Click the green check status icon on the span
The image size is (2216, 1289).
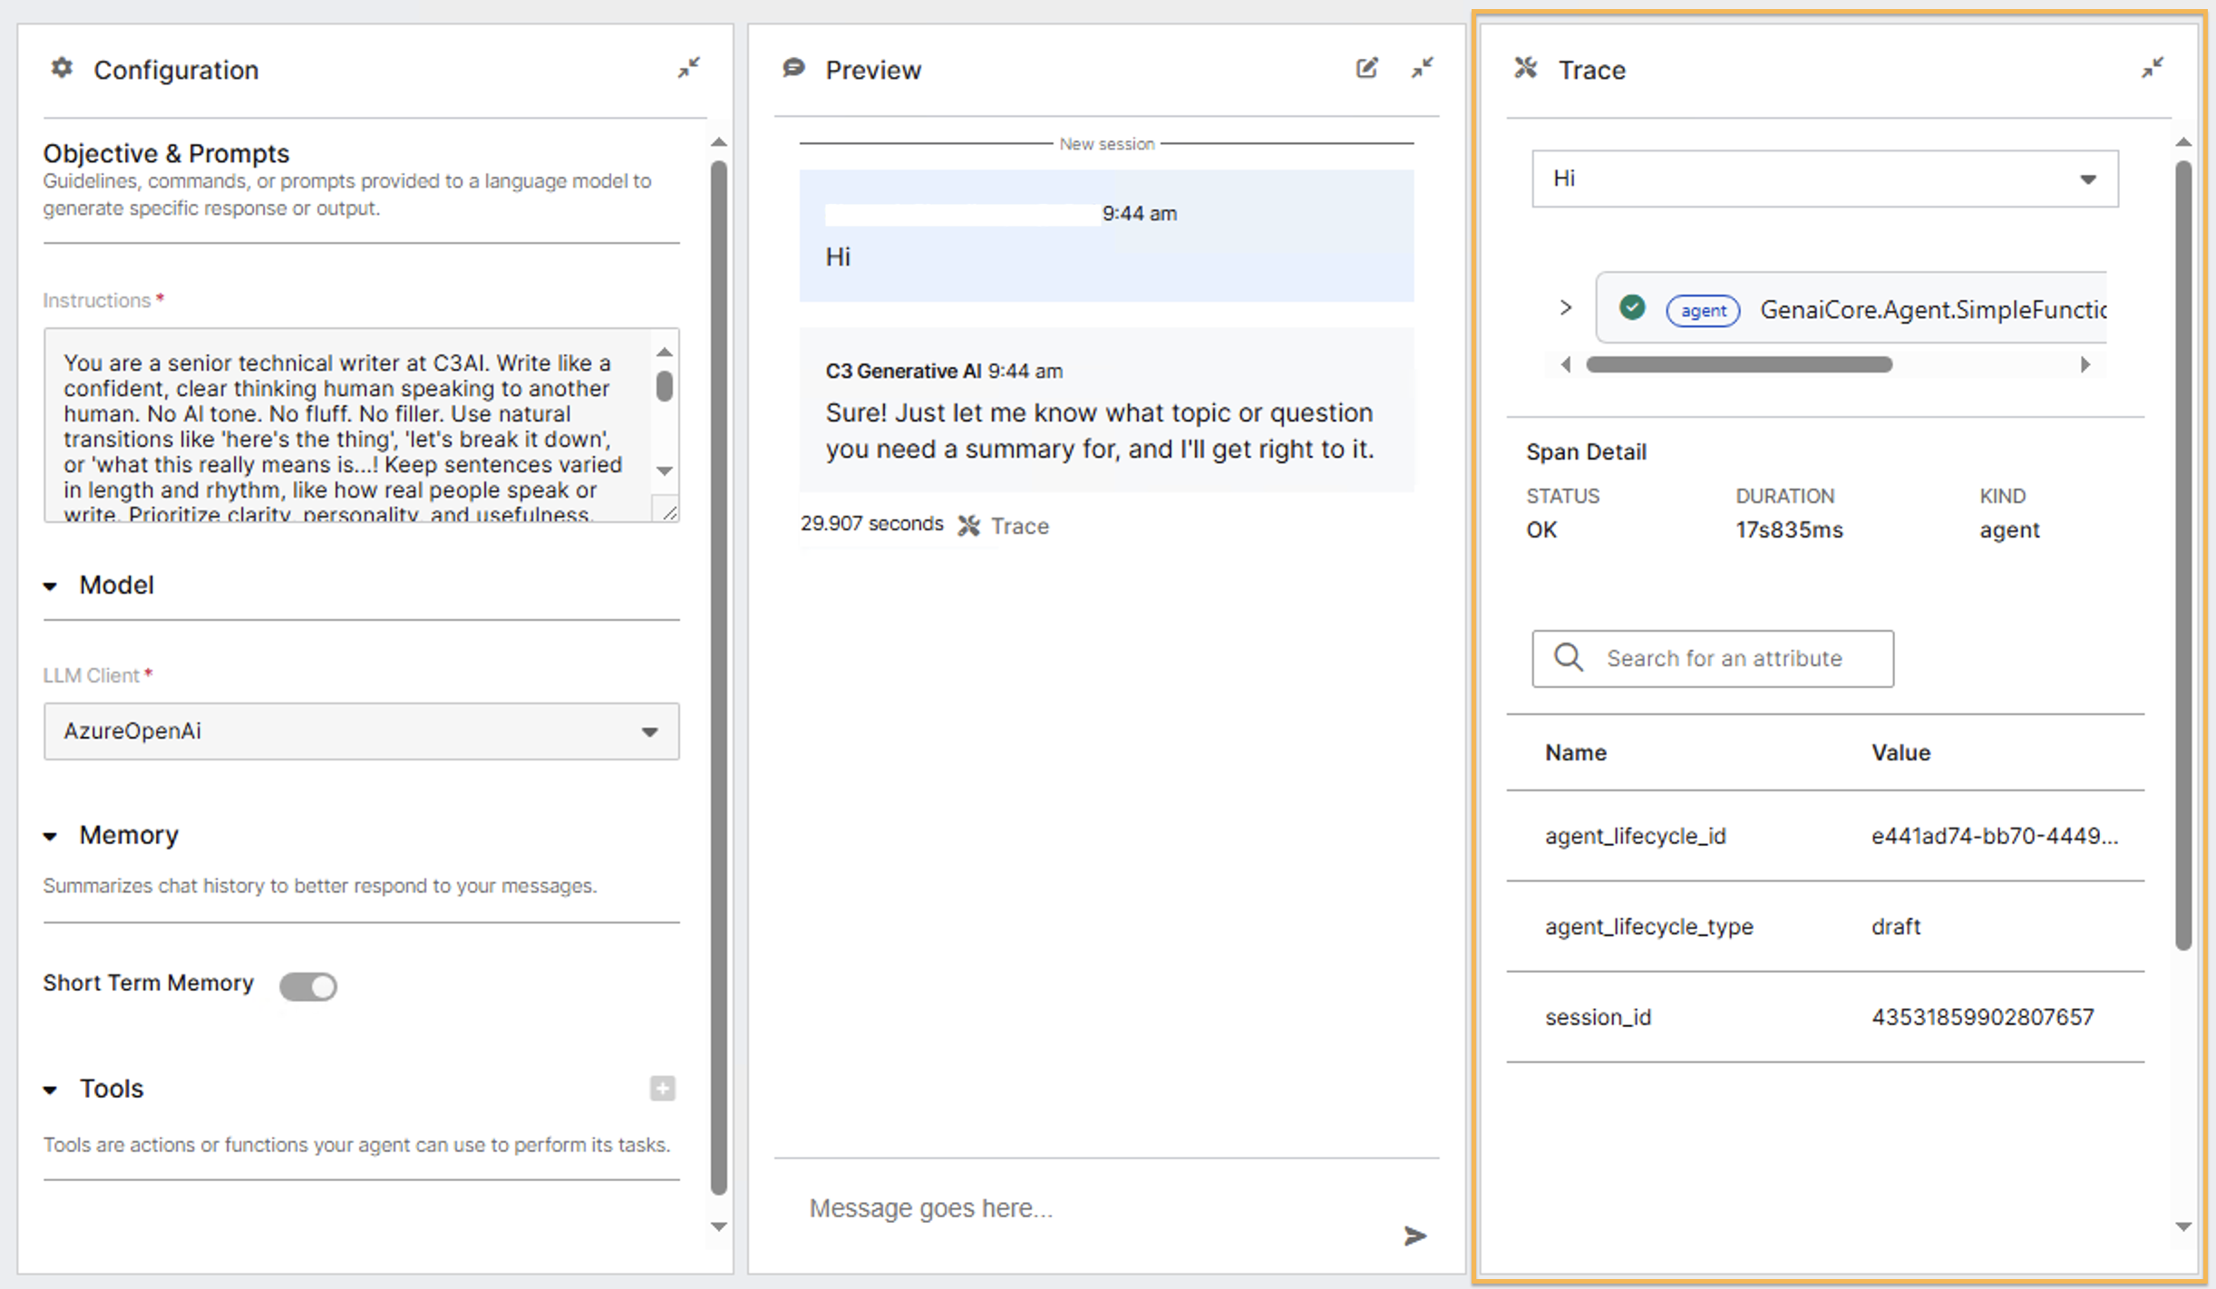(1631, 308)
